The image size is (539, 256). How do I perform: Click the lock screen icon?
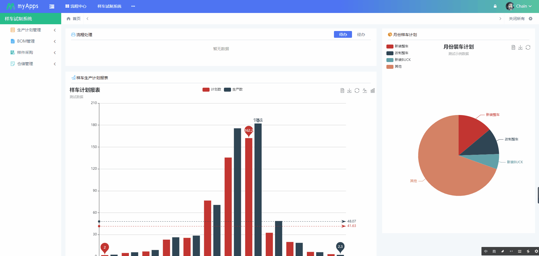coord(495,6)
